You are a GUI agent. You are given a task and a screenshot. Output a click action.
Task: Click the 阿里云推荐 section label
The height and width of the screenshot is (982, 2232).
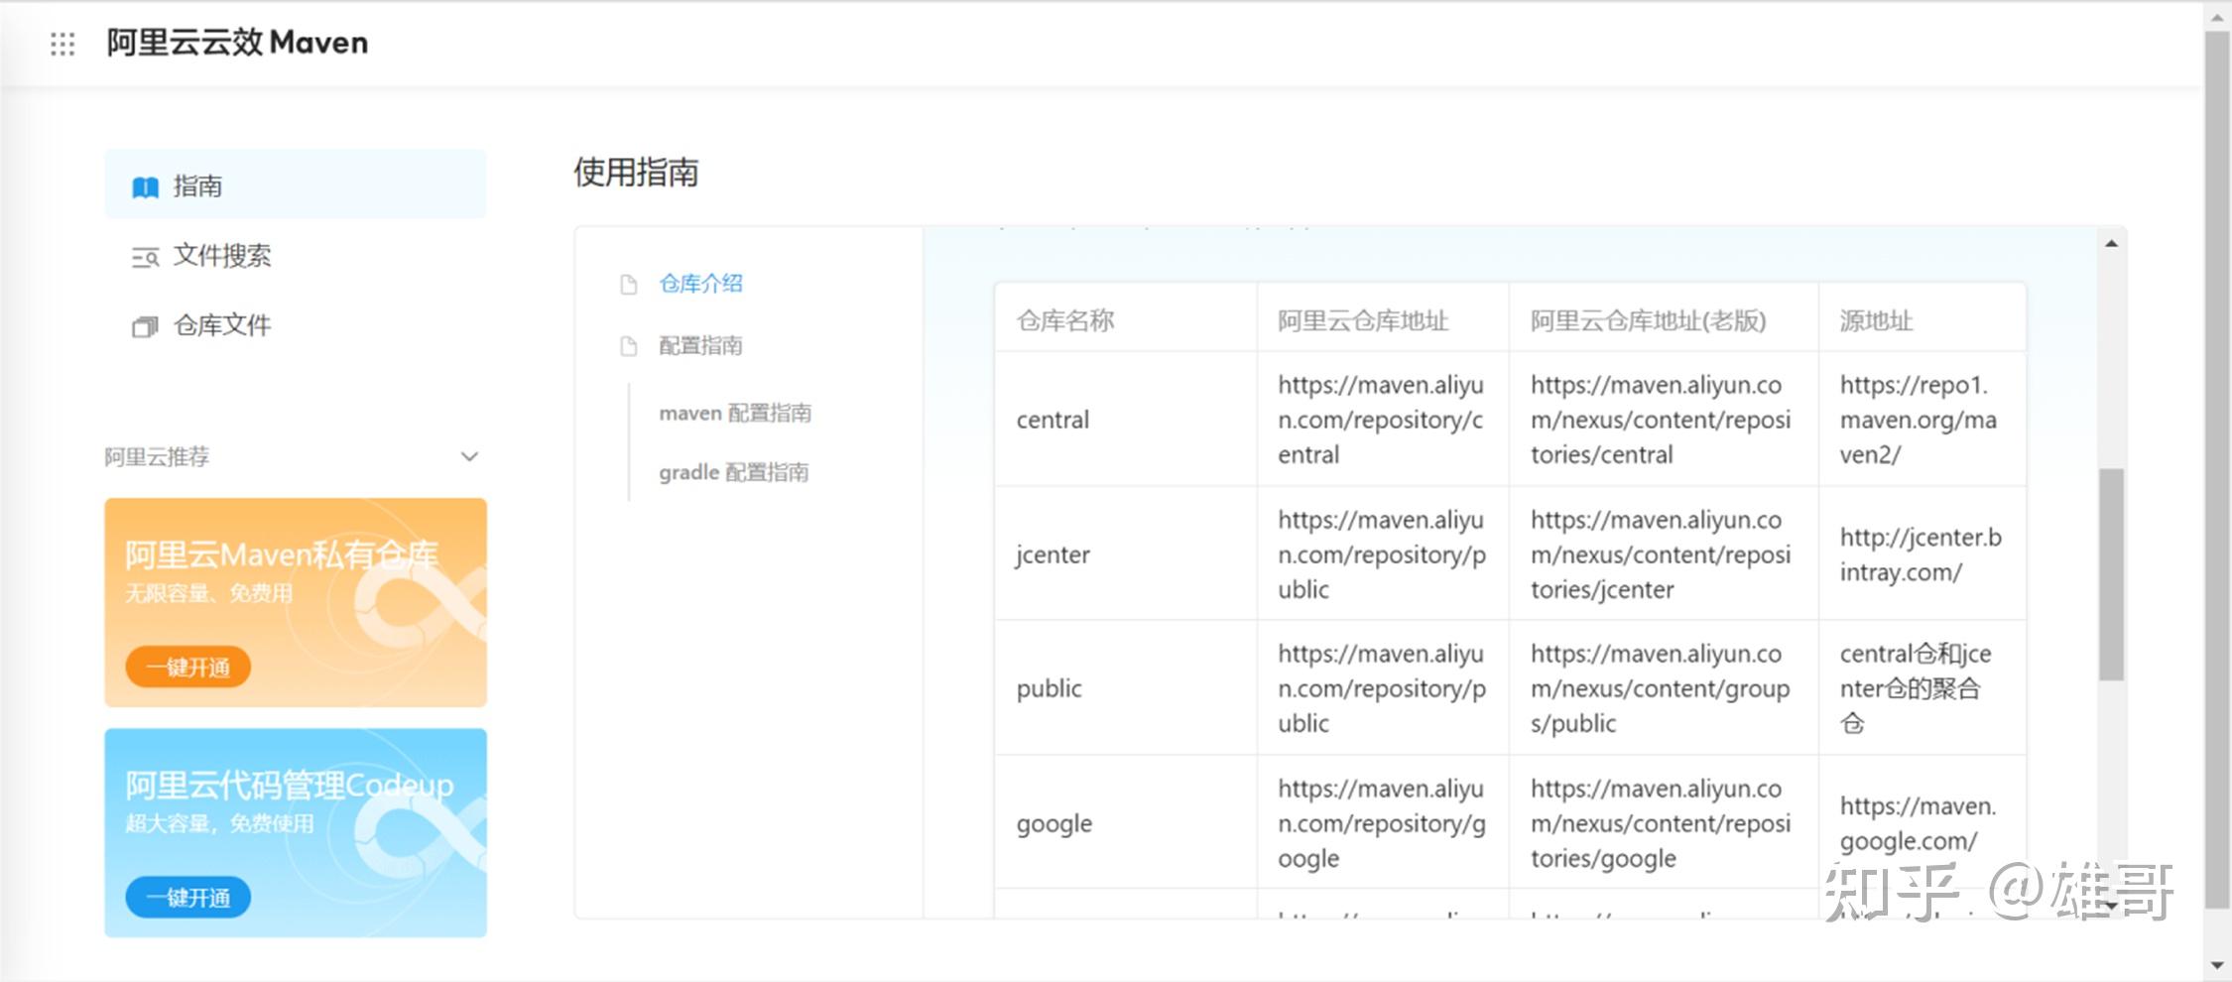coord(157,456)
